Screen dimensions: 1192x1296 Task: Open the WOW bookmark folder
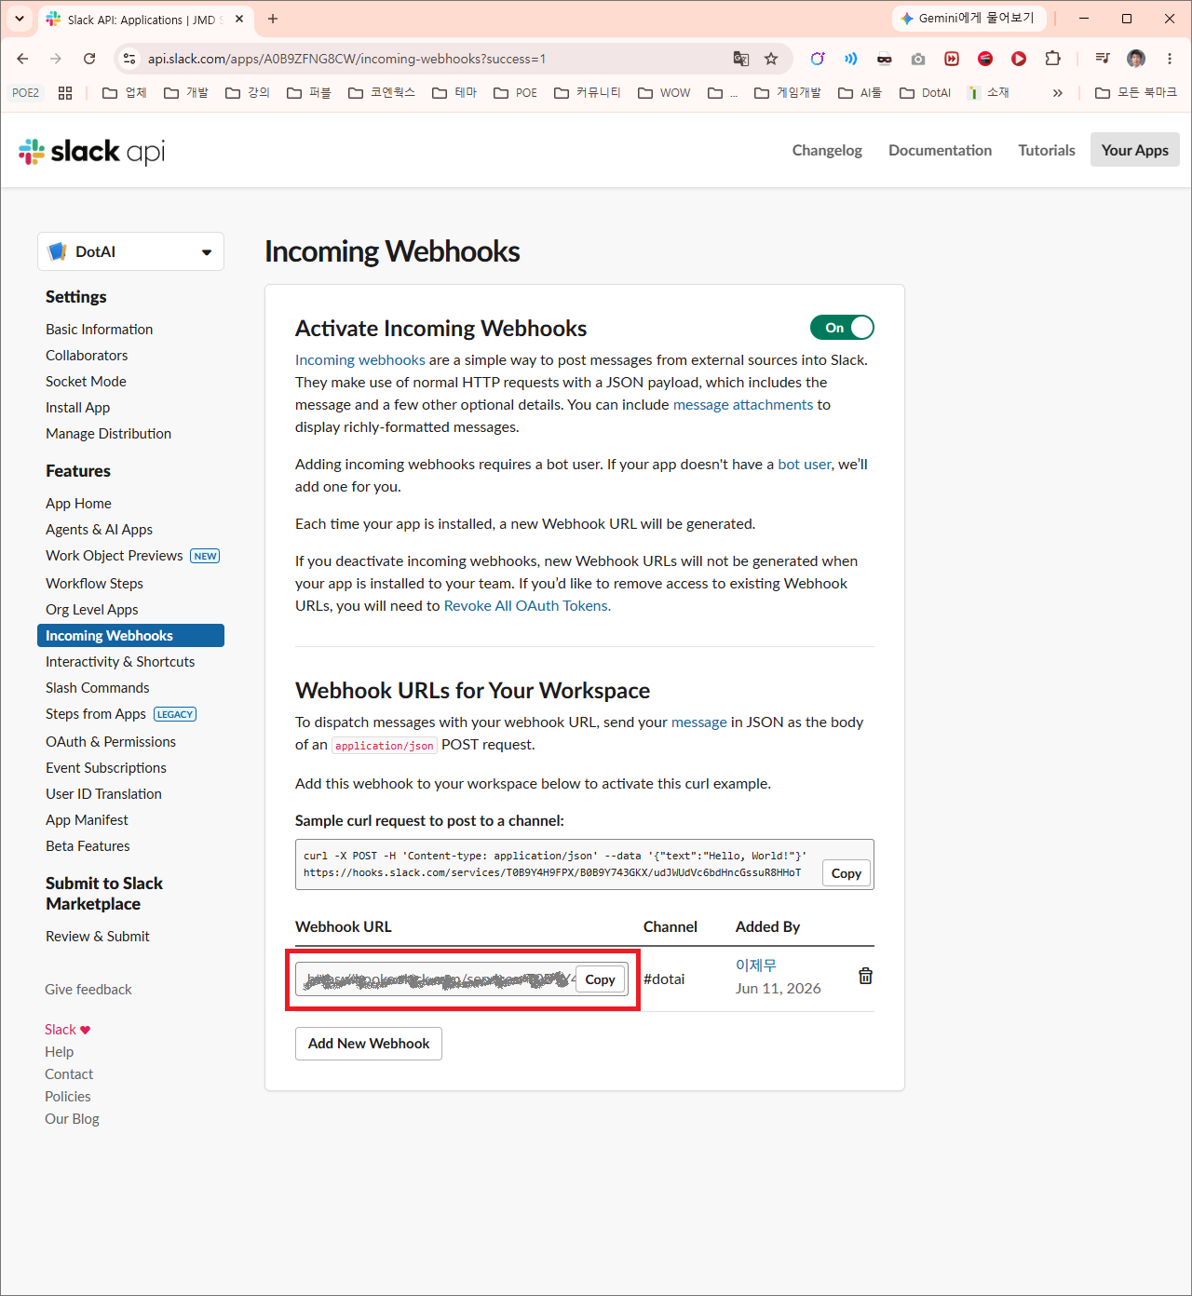[x=665, y=93]
